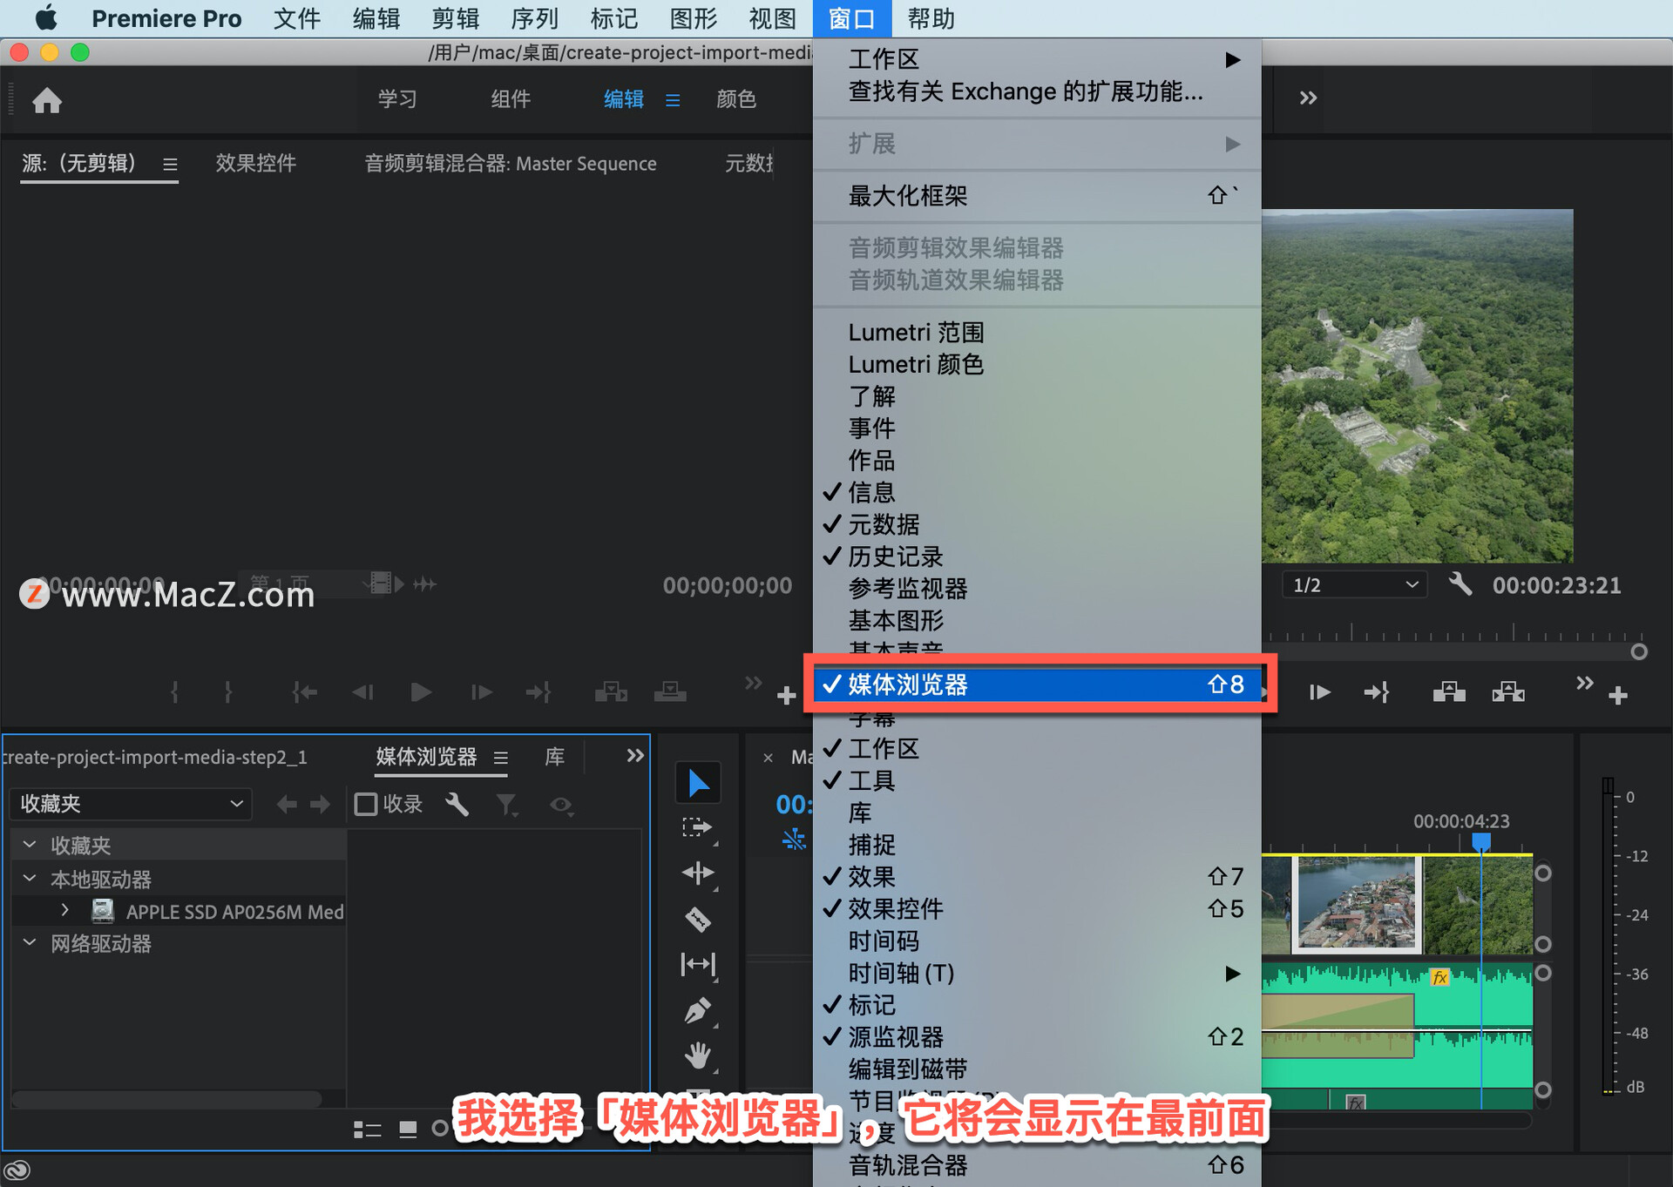
Task: Choose 最大化框架 menu command
Action: pos(1037,196)
